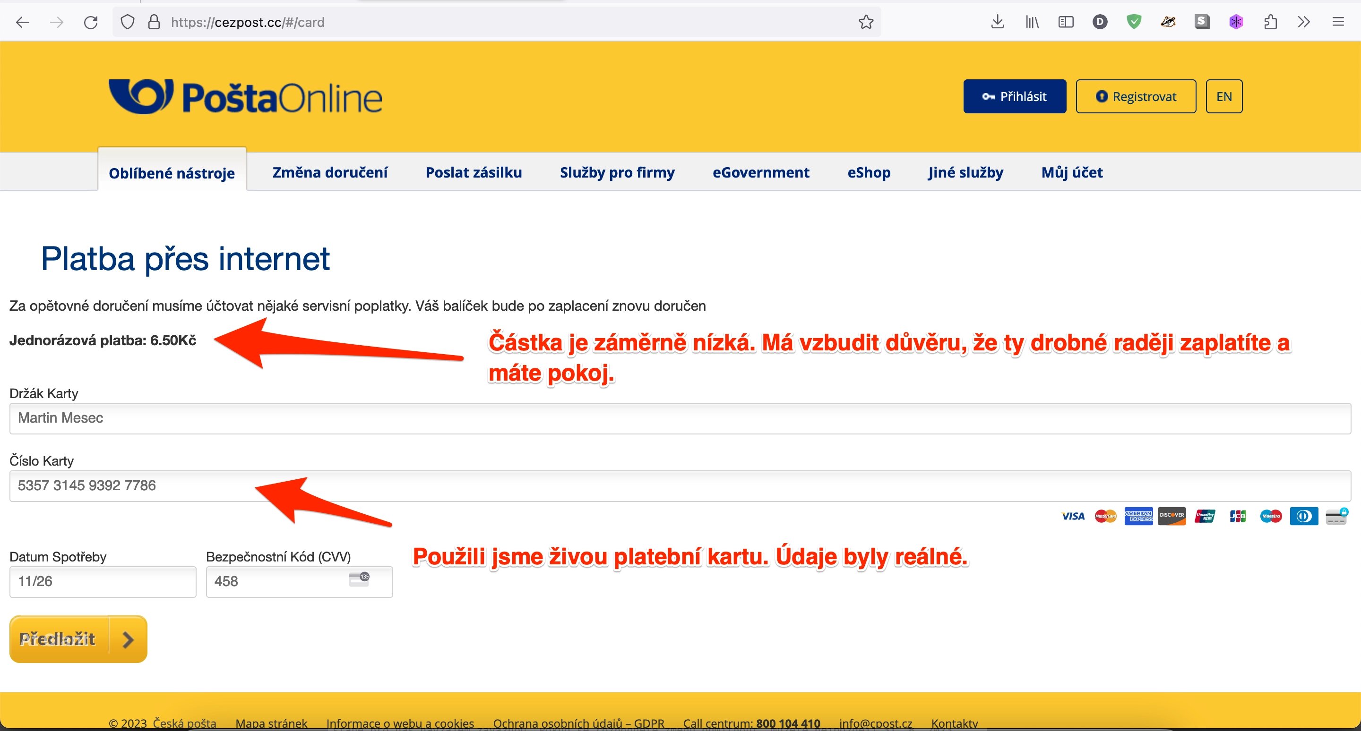Toggle the sidebar view icon
This screenshot has width=1361, height=731.
tap(1066, 22)
